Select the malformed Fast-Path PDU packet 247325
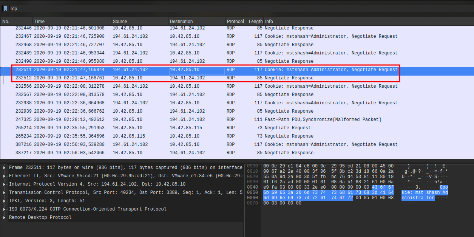 pyautogui.click(x=151, y=119)
